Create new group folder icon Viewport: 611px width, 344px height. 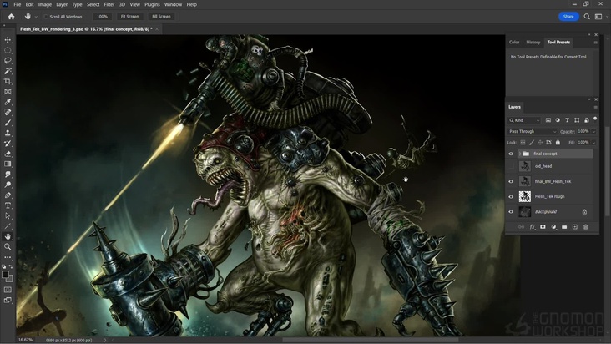(x=564, y=227)
